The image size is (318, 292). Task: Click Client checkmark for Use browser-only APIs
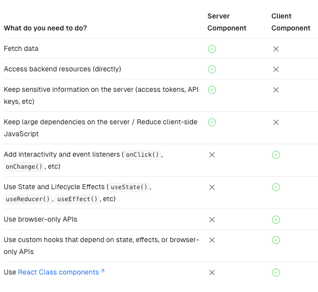click(276, 220)
